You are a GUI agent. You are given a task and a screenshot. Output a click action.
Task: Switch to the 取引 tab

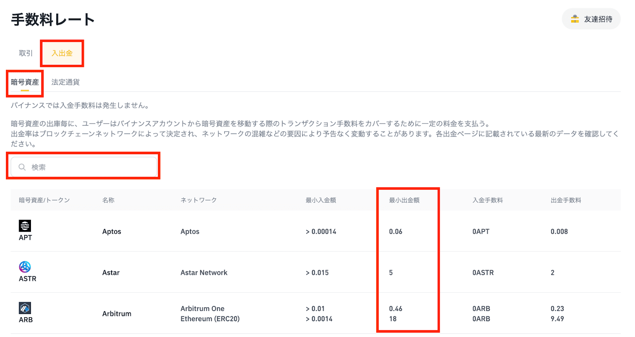click(26, 53)
